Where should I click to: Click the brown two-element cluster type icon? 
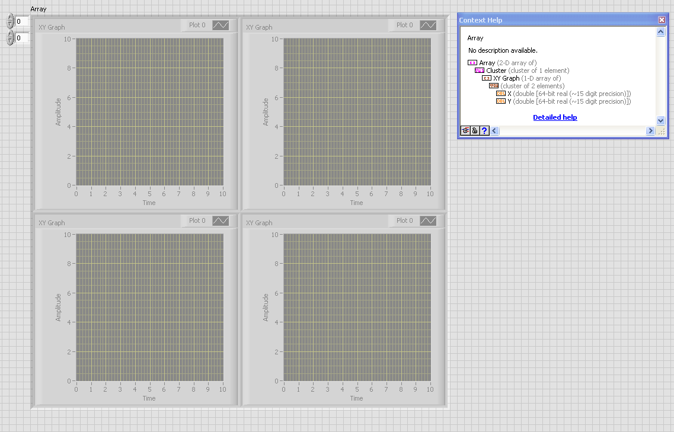(x=494, y=86)
